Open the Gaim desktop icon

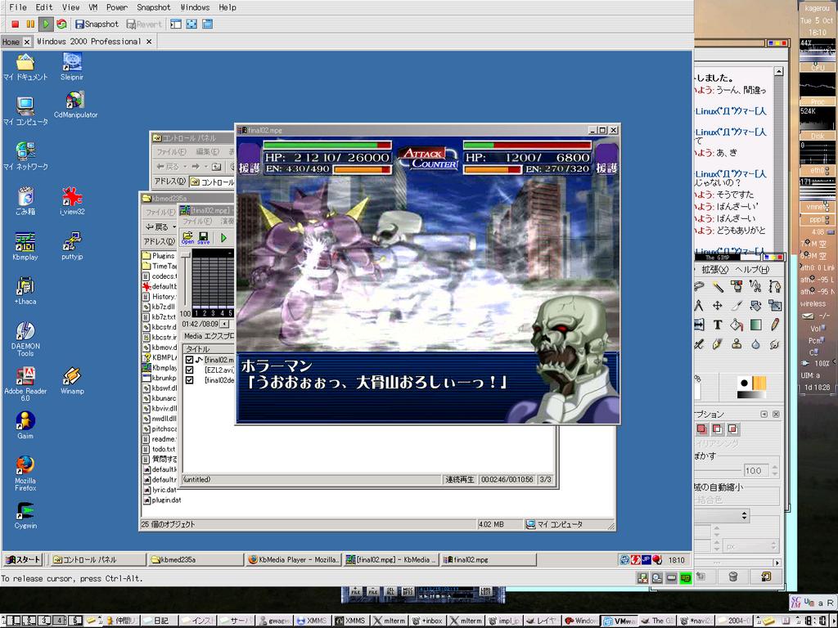[x=25, y=425]
